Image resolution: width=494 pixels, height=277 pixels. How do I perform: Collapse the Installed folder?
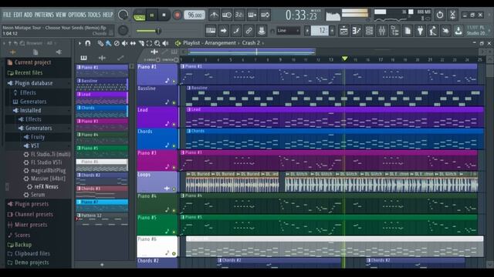(30, 111)
